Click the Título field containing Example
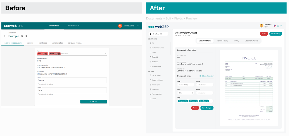This screenshot has height=136, width=289. [x=72, y=80]
